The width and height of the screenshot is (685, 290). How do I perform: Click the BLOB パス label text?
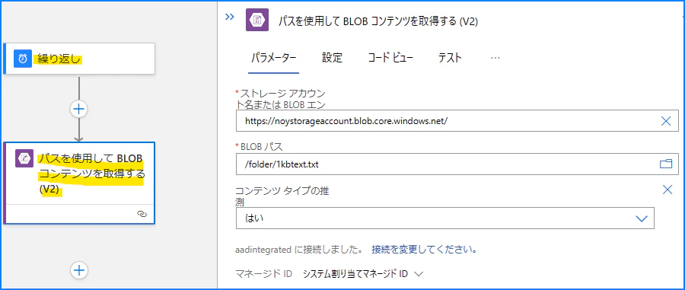click(x=263, y=146)
